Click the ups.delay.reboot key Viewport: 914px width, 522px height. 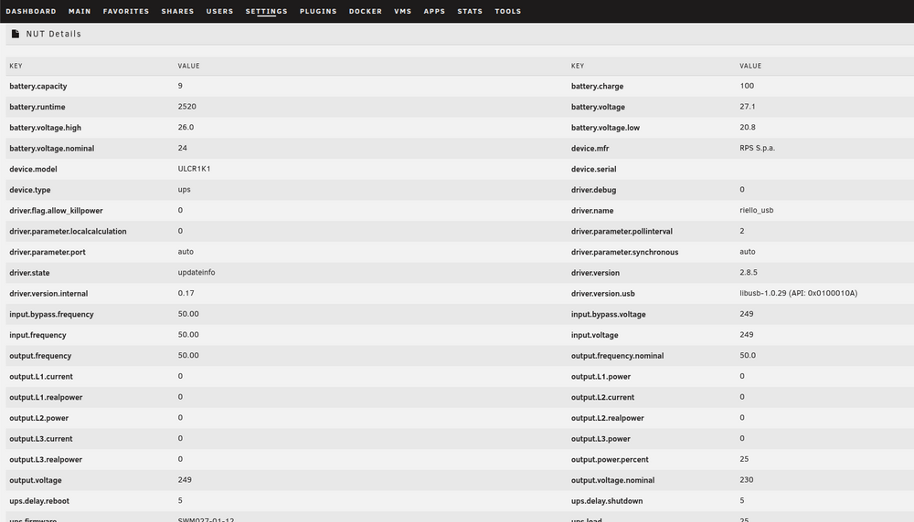point(39,501)
